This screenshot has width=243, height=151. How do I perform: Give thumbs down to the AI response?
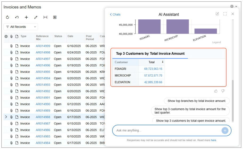(223, 91)
